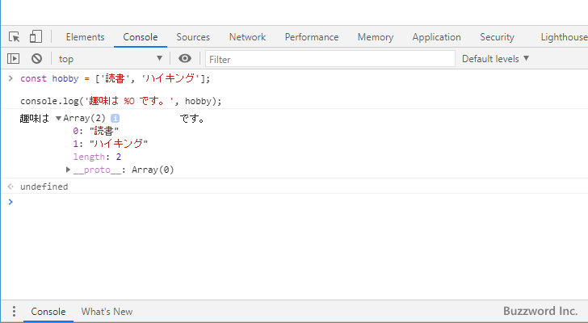Click the 趣味は output text
The image size is (588, 323).
tap(35, 119)
